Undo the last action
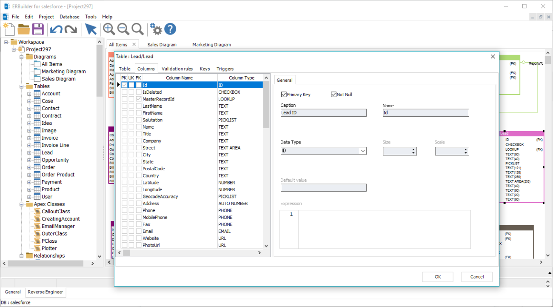553x307 pixels. tap(56, 29)
